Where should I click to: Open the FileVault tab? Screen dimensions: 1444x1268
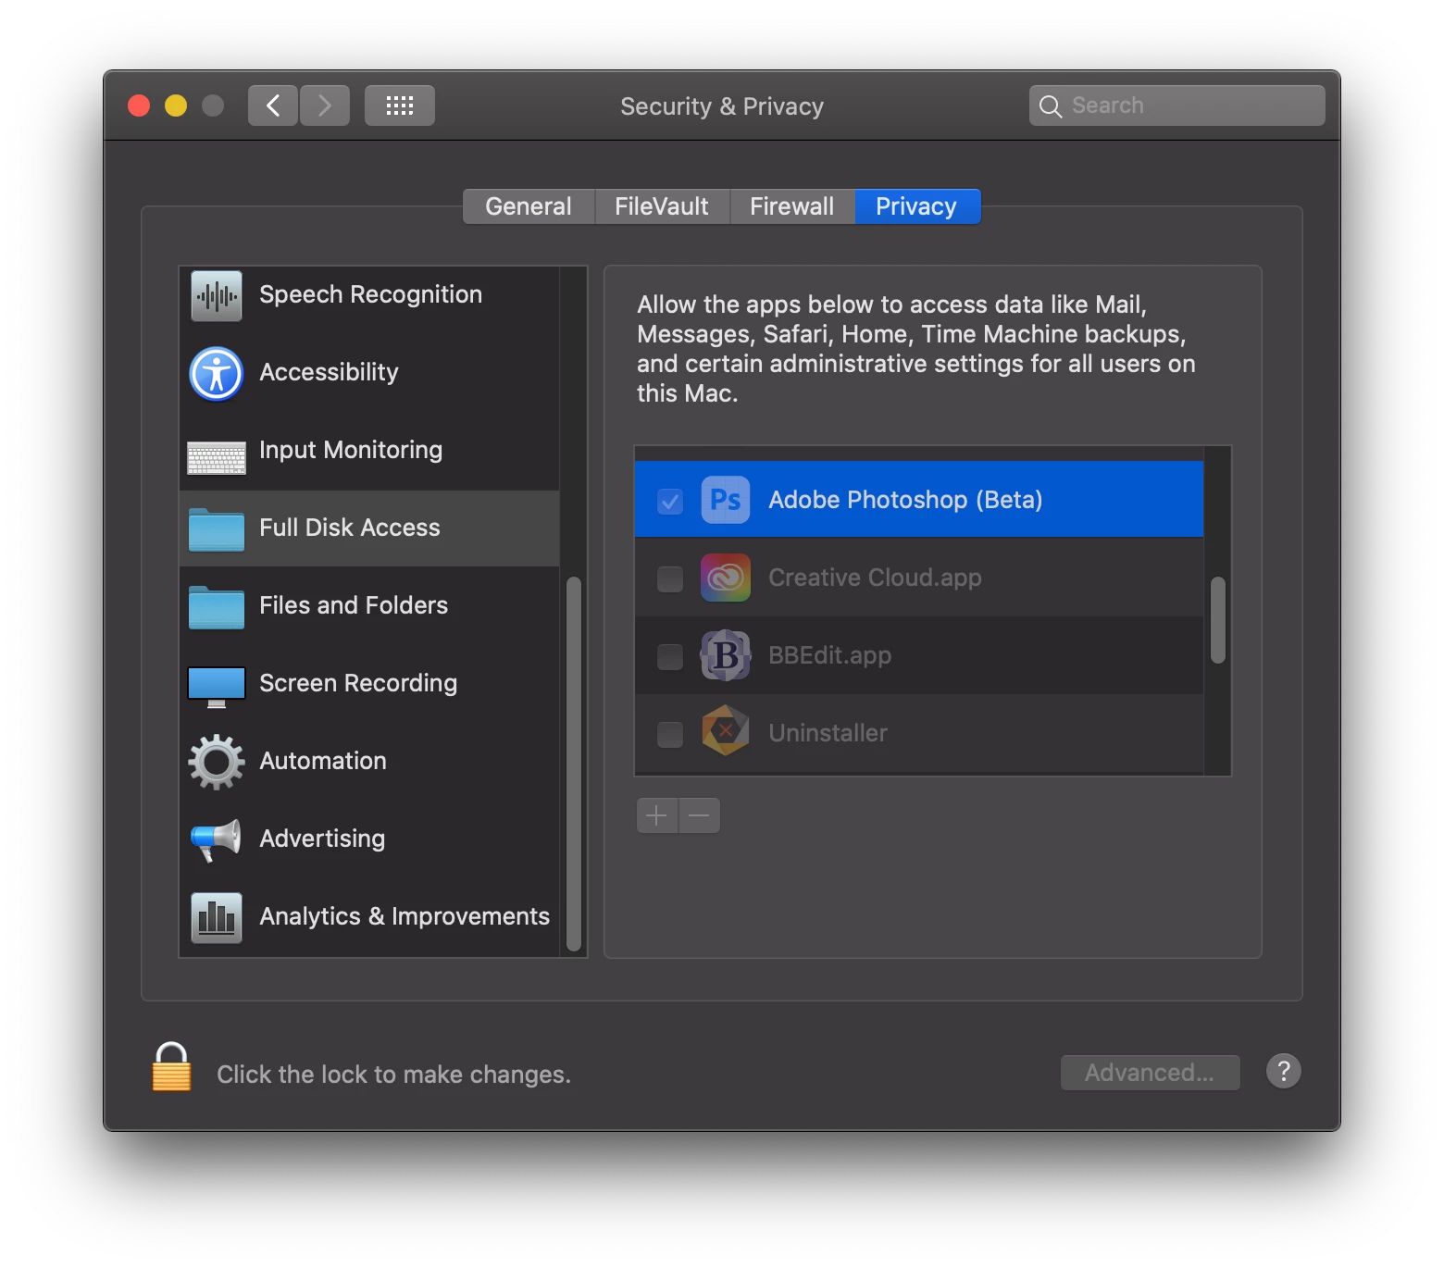tap(662, 206)
